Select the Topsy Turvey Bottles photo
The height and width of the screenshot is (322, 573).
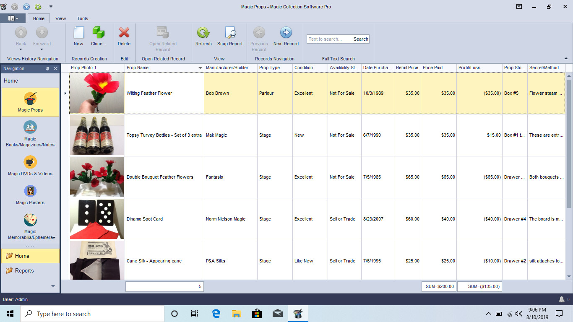click(97, 135)
